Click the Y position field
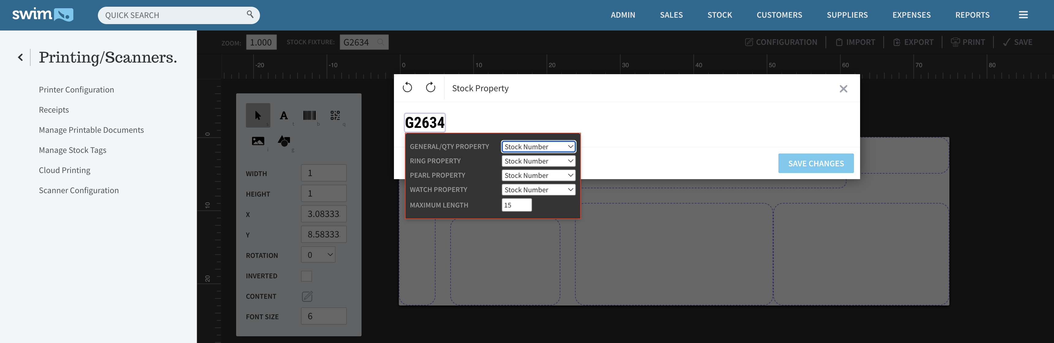The image size is (1054, 343). coord(324,234)
